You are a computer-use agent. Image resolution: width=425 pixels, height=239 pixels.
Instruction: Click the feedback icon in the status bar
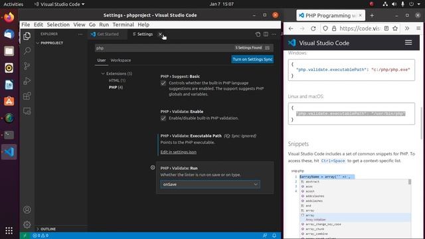pos(265,236)
